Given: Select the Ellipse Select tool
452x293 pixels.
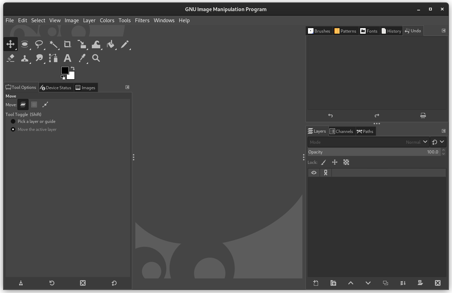Looking at the screenshot, I should click(x=25, y=44).
